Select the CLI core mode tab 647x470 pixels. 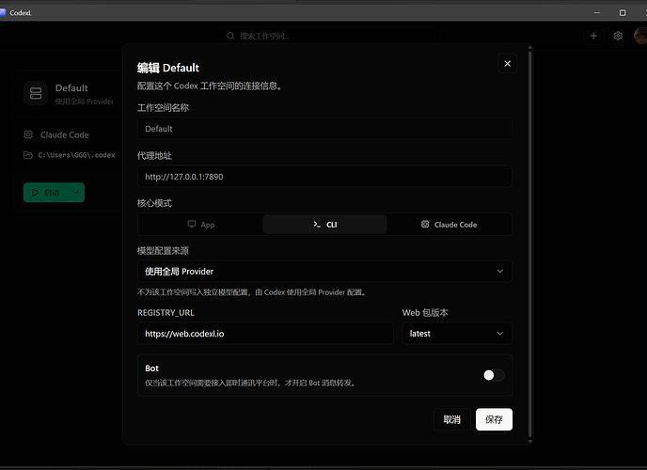pos(324,225)
